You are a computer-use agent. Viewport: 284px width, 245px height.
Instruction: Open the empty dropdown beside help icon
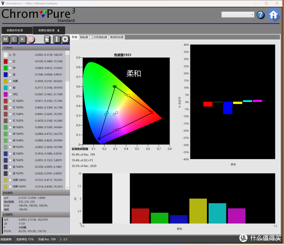(x=238, y=14)
